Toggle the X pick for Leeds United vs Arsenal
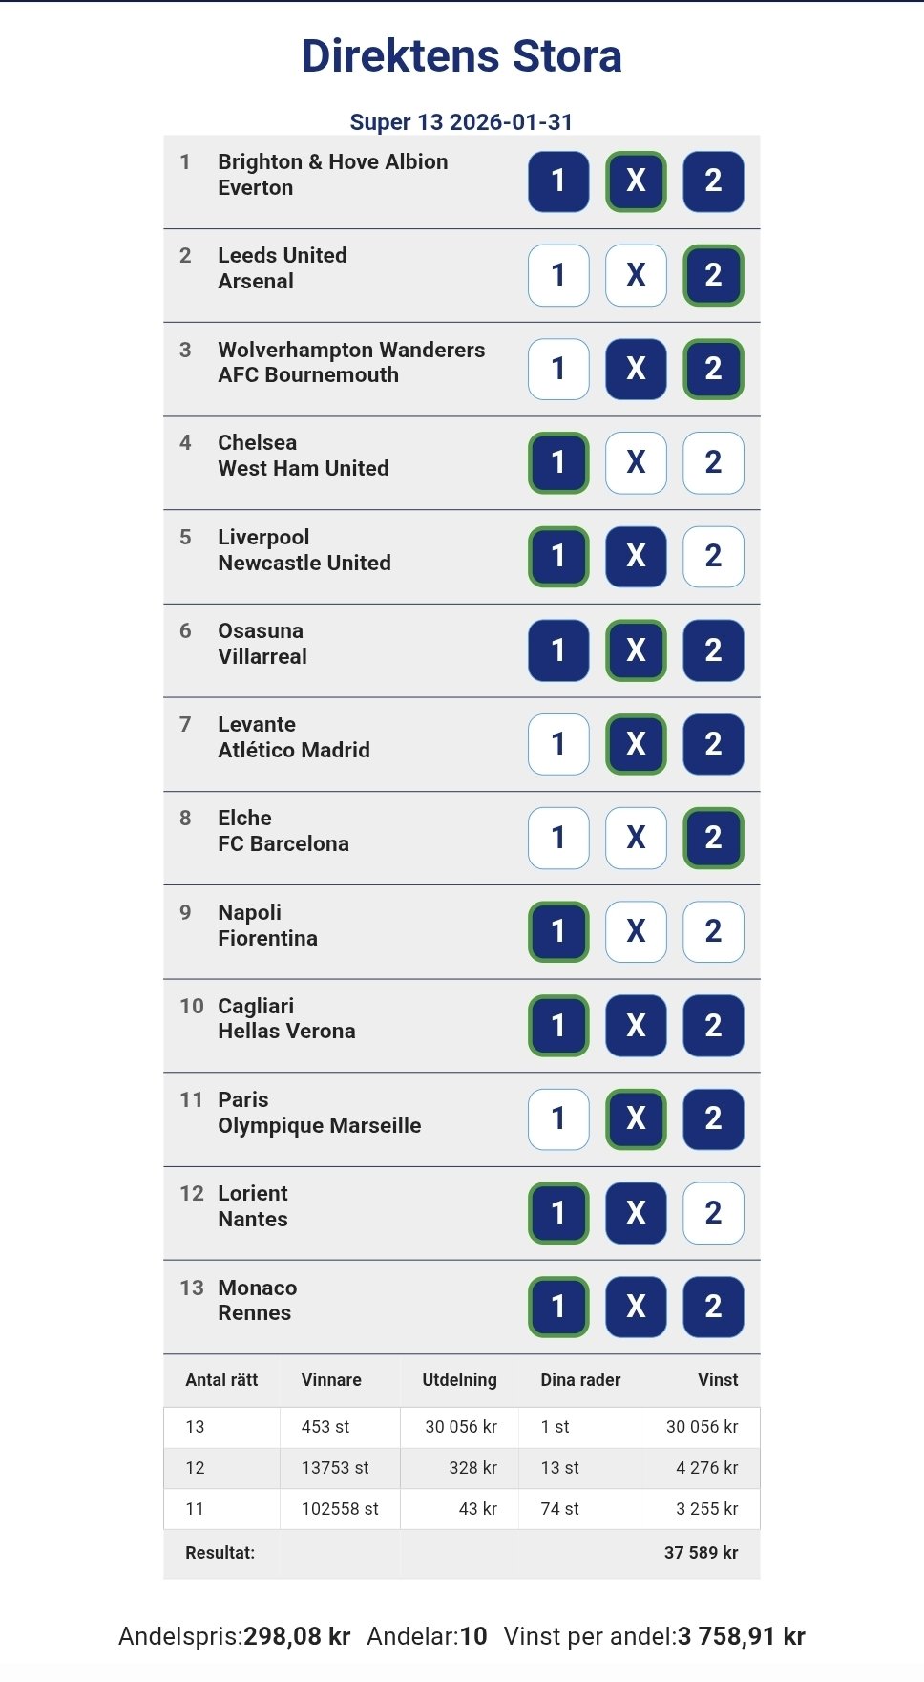Screen dimensions: 924x1682 636,275
